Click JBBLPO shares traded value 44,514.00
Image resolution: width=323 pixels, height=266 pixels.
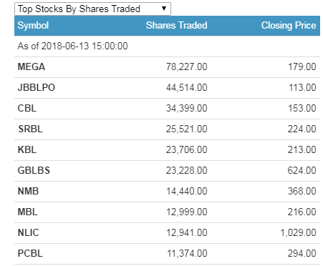(x=187, y=87)
